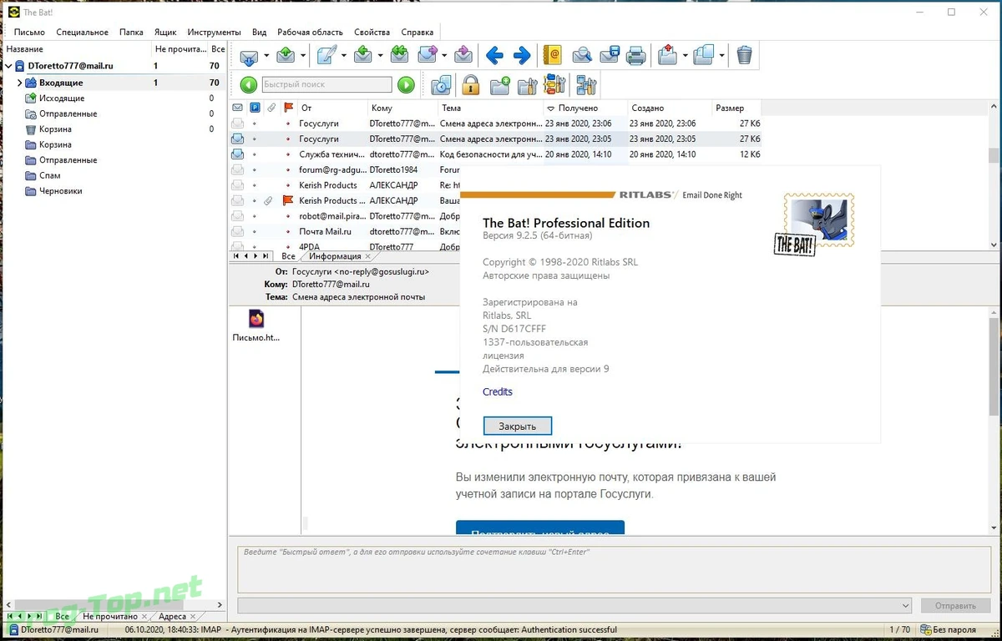Click the parked P column header
The height and width of the screenshot is (641, 1002).
click(x=255, y=108)
